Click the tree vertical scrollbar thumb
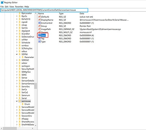The width and height of the screenshot is (146, 130). [36, 86]
